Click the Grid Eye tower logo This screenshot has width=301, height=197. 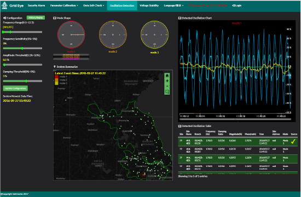4,5
